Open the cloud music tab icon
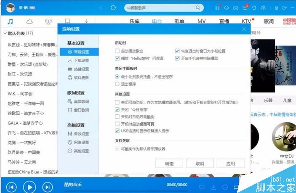 (x=29, y=21)
